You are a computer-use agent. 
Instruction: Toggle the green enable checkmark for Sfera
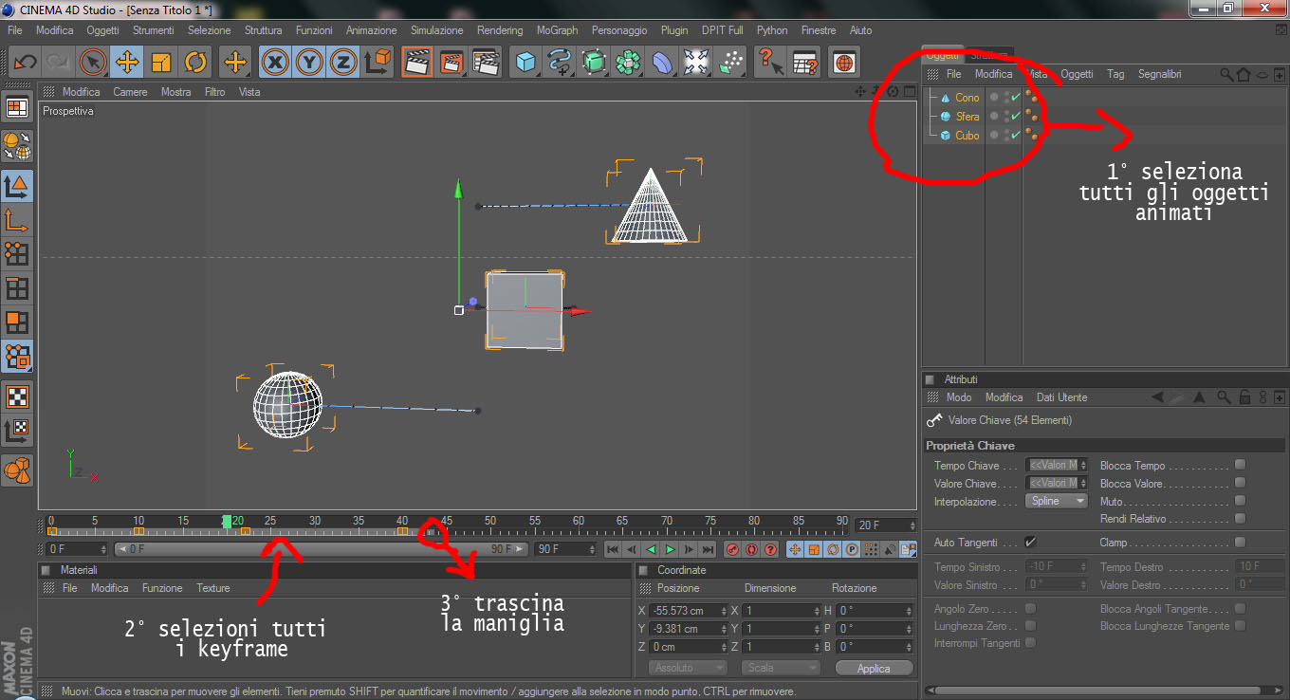(1016, 117)
